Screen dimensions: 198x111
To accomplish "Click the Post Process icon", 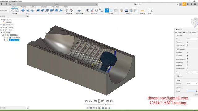I will tap(111, 10).
